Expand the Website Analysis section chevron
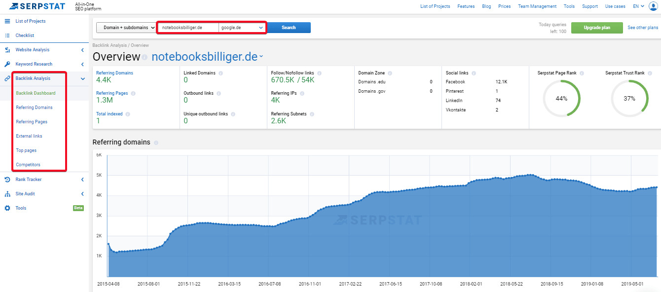Screen dimensions: 661x292 [82, 50]
